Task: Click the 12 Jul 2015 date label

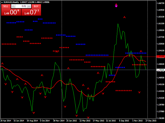Action: 111,121
